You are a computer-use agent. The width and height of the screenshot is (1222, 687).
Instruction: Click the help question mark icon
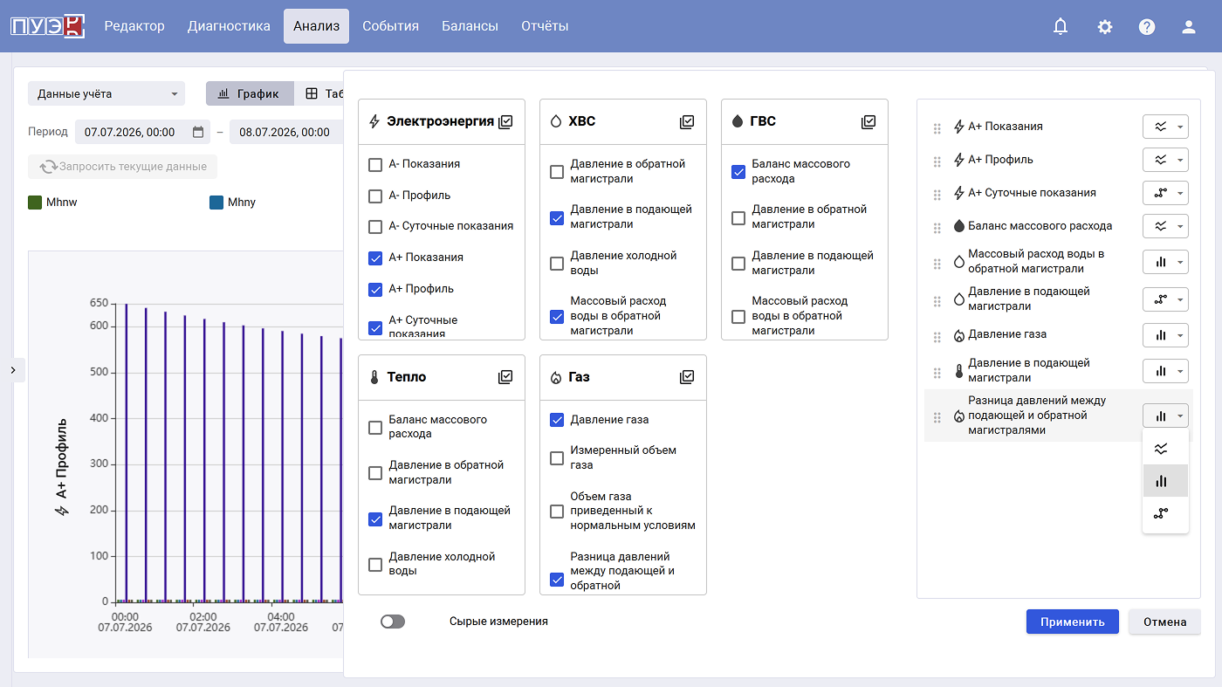pos(1147,26)
